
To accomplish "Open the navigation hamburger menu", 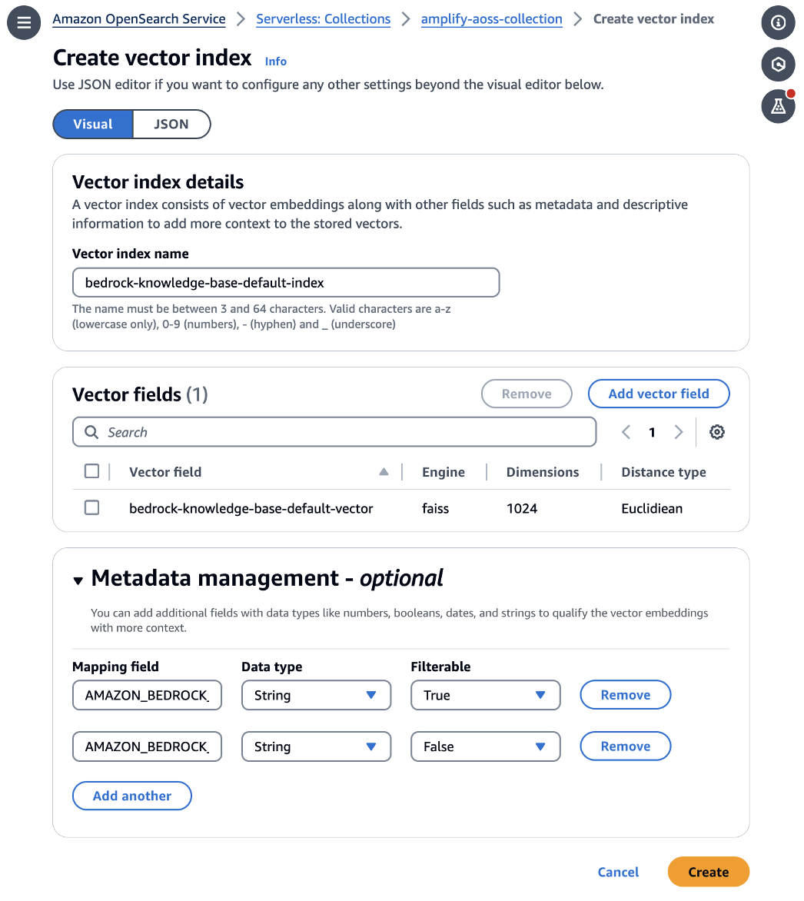I will pos(23,22).
